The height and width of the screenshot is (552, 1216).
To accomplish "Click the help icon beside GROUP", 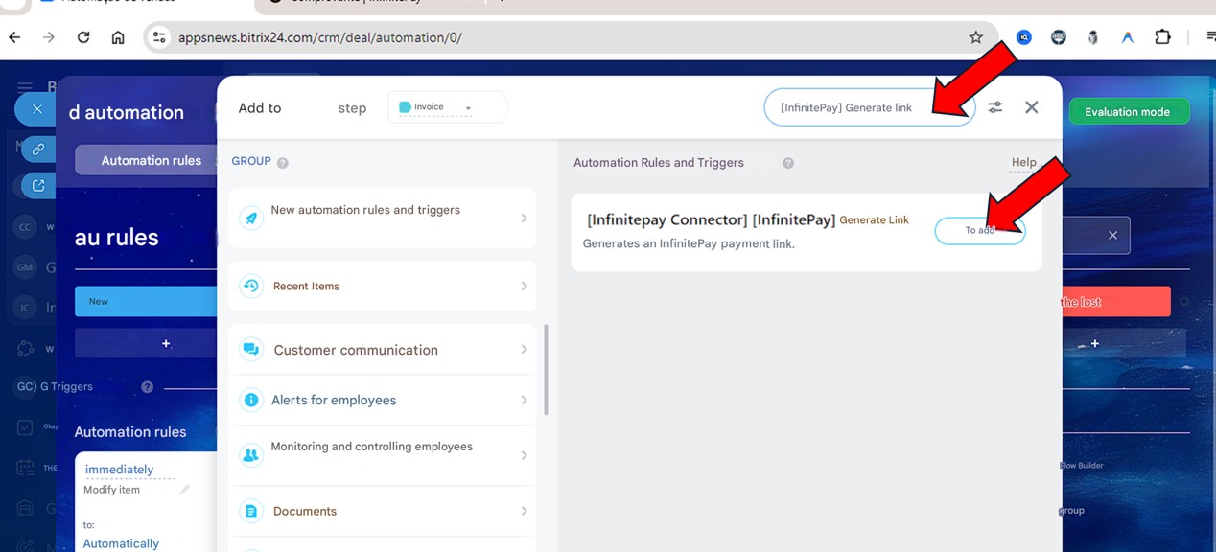I will 283,163.
